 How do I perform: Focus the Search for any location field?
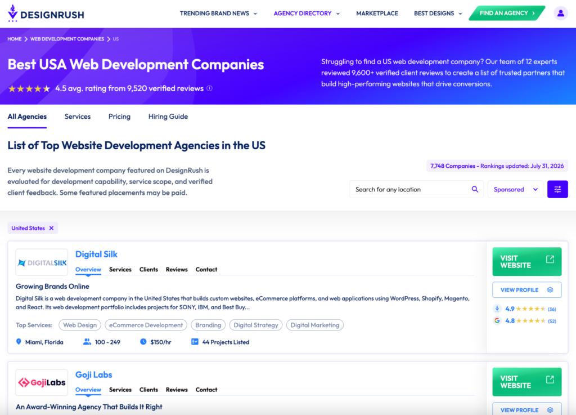click(x=416, y=189)
